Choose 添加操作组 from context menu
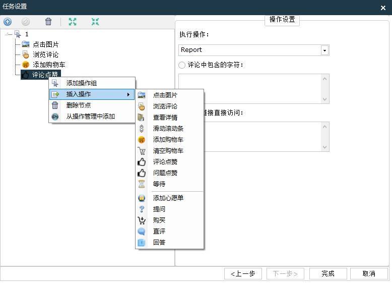The image size is (392, 284). pyautogui.click(x=92, y=83)
